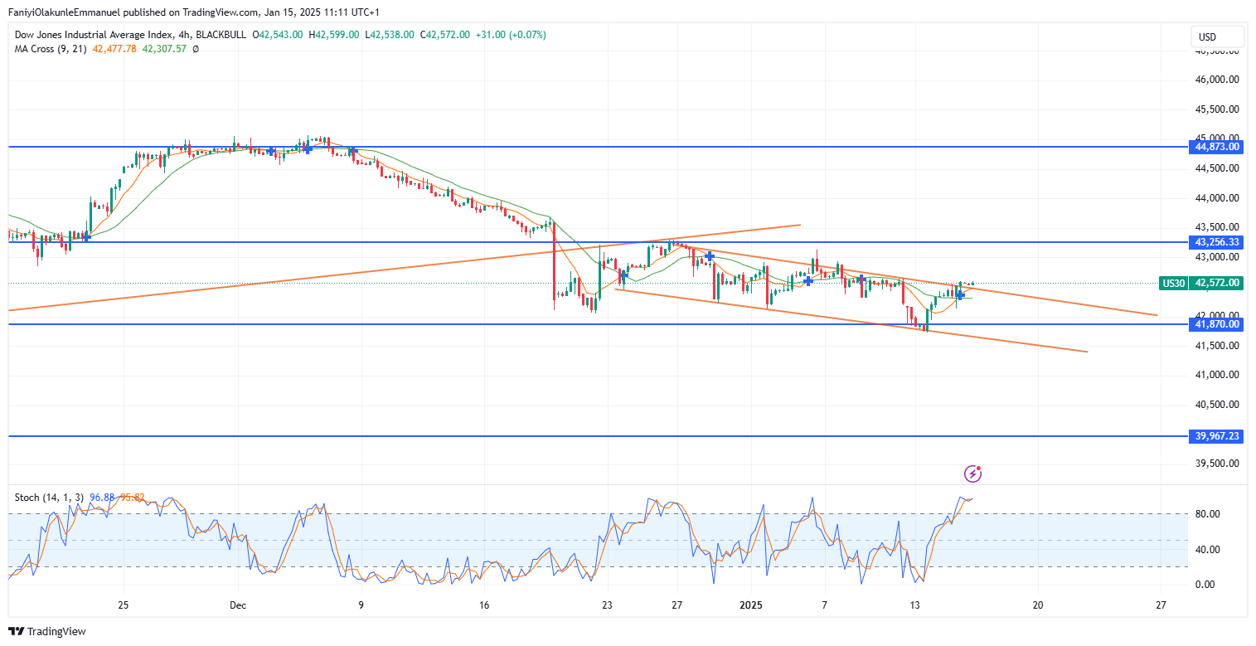Image resolution: width=1256 pixels, height=646 pixels.
Task: Click the 80.00 stochastic scale label
Action: click(1207, 514)
